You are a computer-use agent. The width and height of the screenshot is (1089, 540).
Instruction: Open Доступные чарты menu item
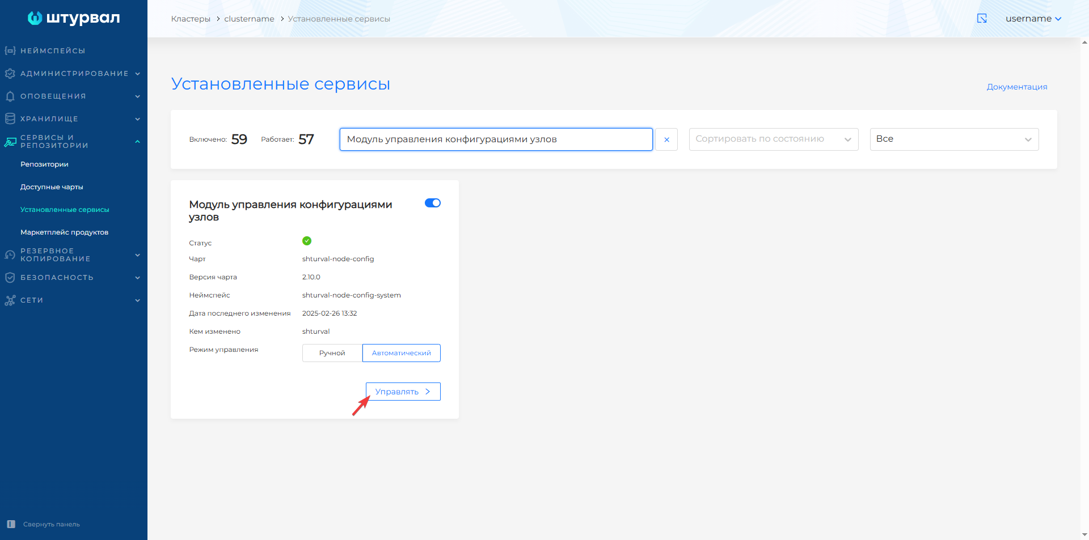52,187
